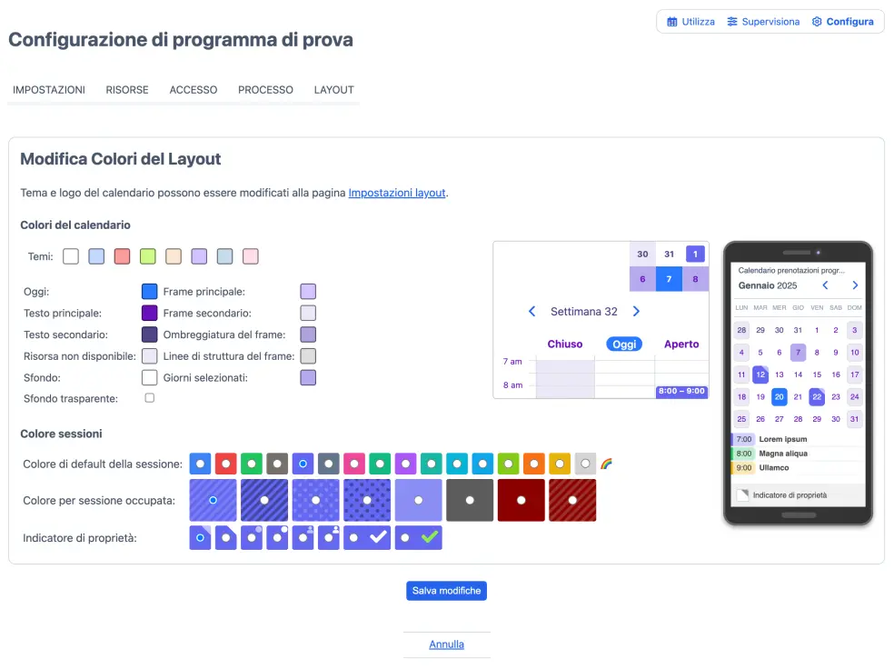Select day 20 in phone calendar
The height and width of the screenshot is (669, 894).
tap(779, 396)
